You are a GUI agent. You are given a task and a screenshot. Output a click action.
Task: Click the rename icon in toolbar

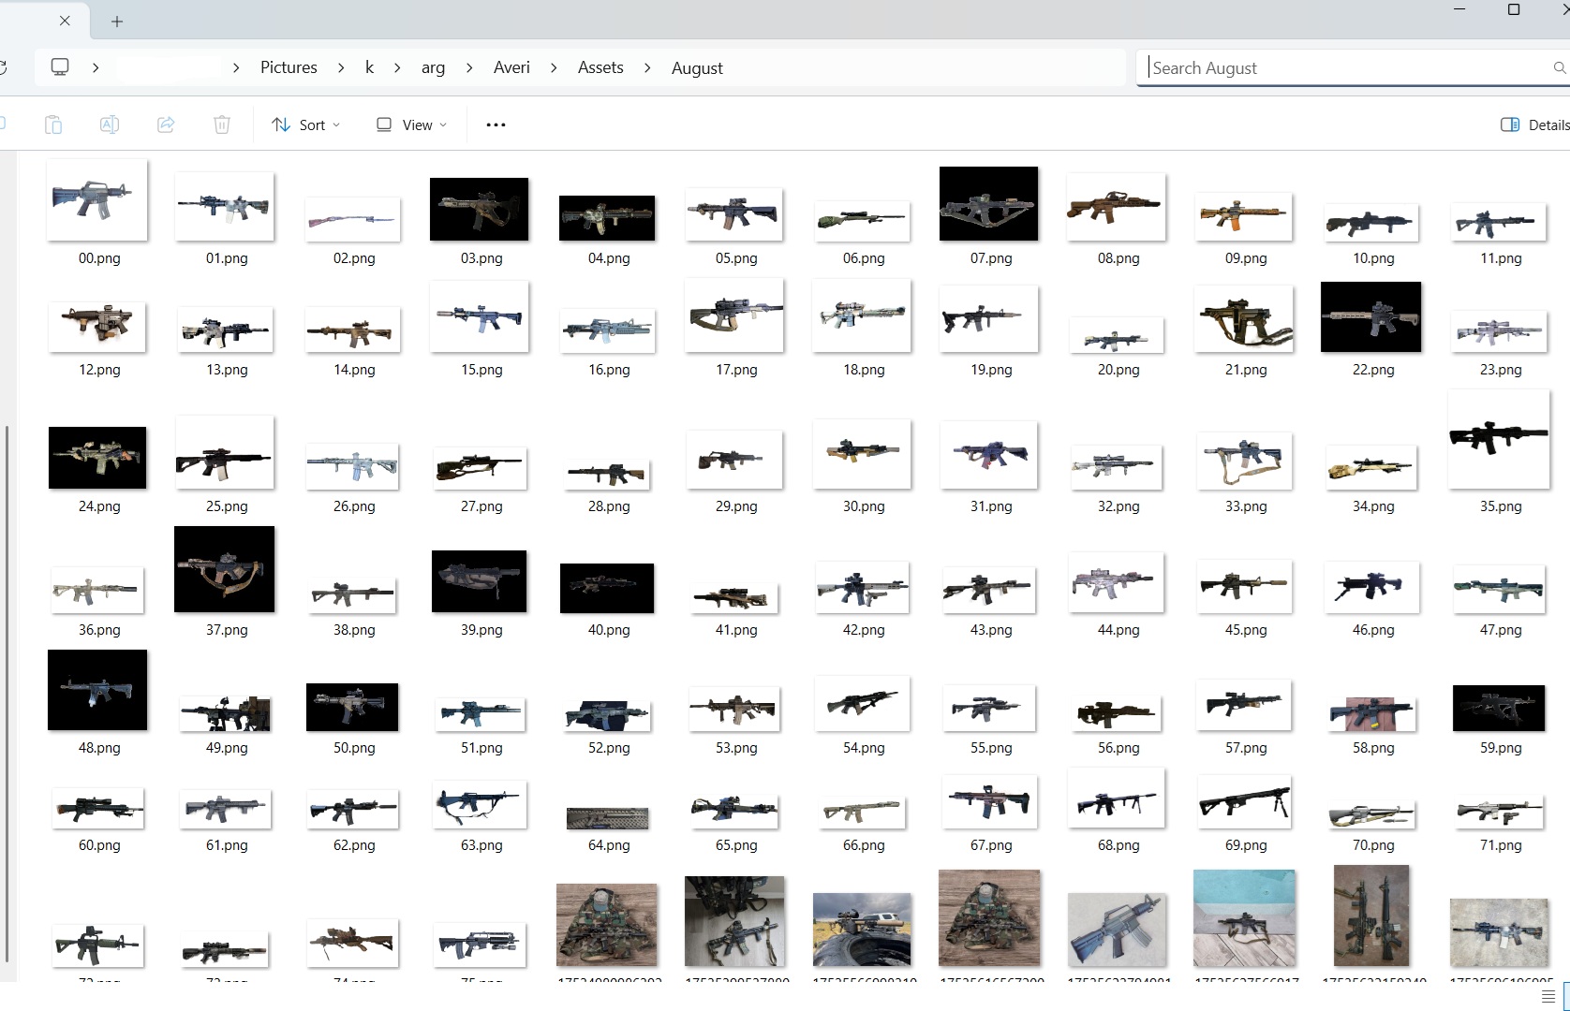pos(110,125)
